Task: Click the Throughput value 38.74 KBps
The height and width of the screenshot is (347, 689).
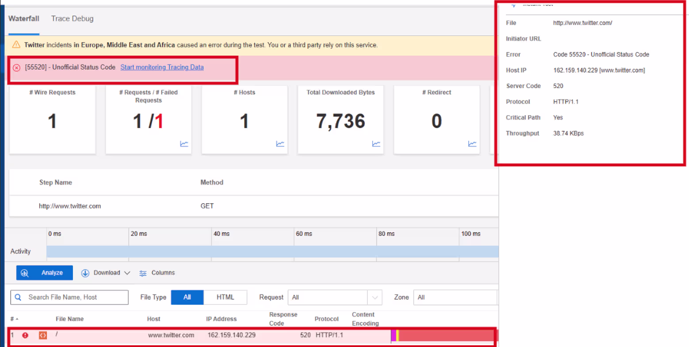Action: (568, 133)
